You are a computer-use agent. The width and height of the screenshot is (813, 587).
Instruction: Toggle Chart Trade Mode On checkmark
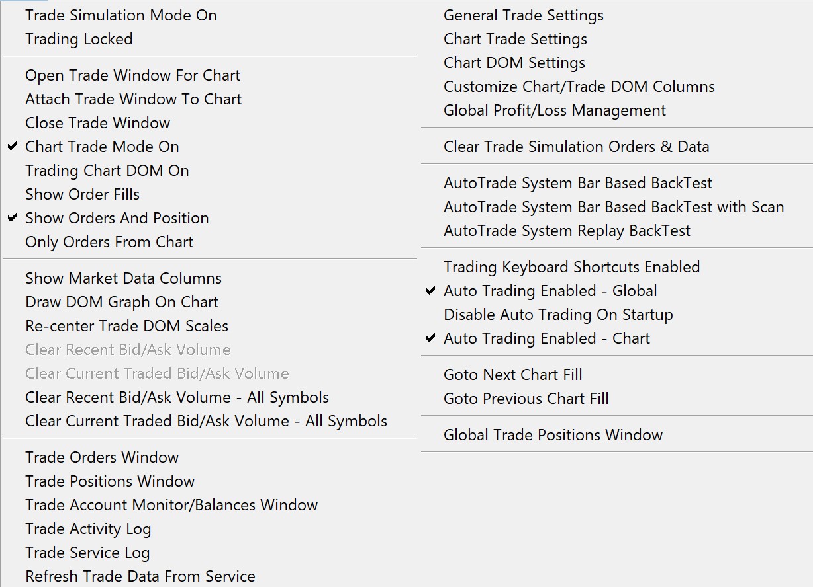(102, 147)
